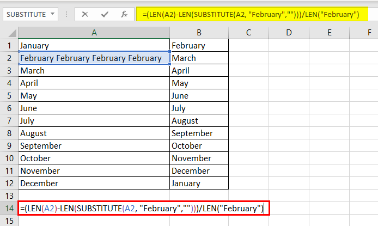The image size is (378, 226).
Task: Click cell A14 being edited
Action: click(144, 208)
